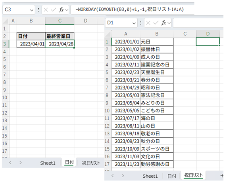
Task: Select the 山の日 cell
Action: [x=157, y=126]
